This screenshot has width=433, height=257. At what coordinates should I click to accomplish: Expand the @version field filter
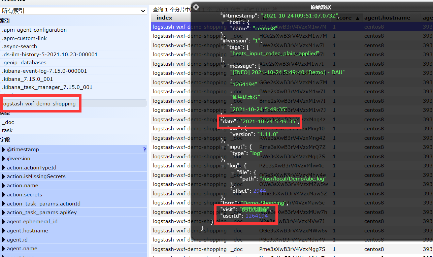pyautogui.click(x=4, y=159)
